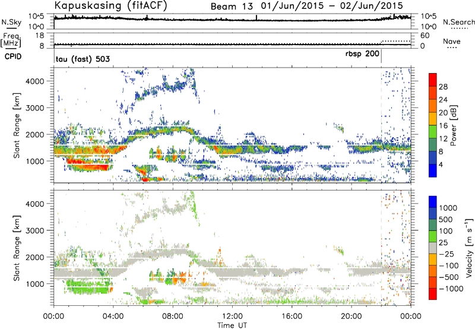The height and width of the screenshot is (329, 475).
Task: Click the 20:00 time tick label
Action: click(351, 317)
